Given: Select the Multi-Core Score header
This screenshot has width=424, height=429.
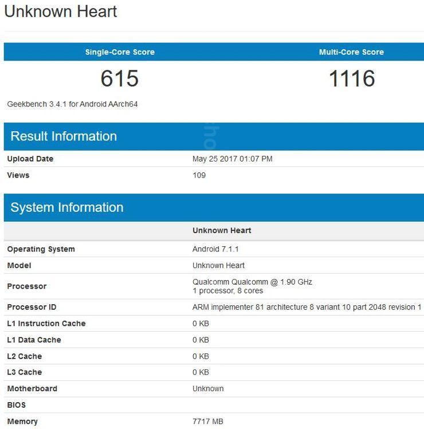Looking at the screenshot, I should click(351, 52).
